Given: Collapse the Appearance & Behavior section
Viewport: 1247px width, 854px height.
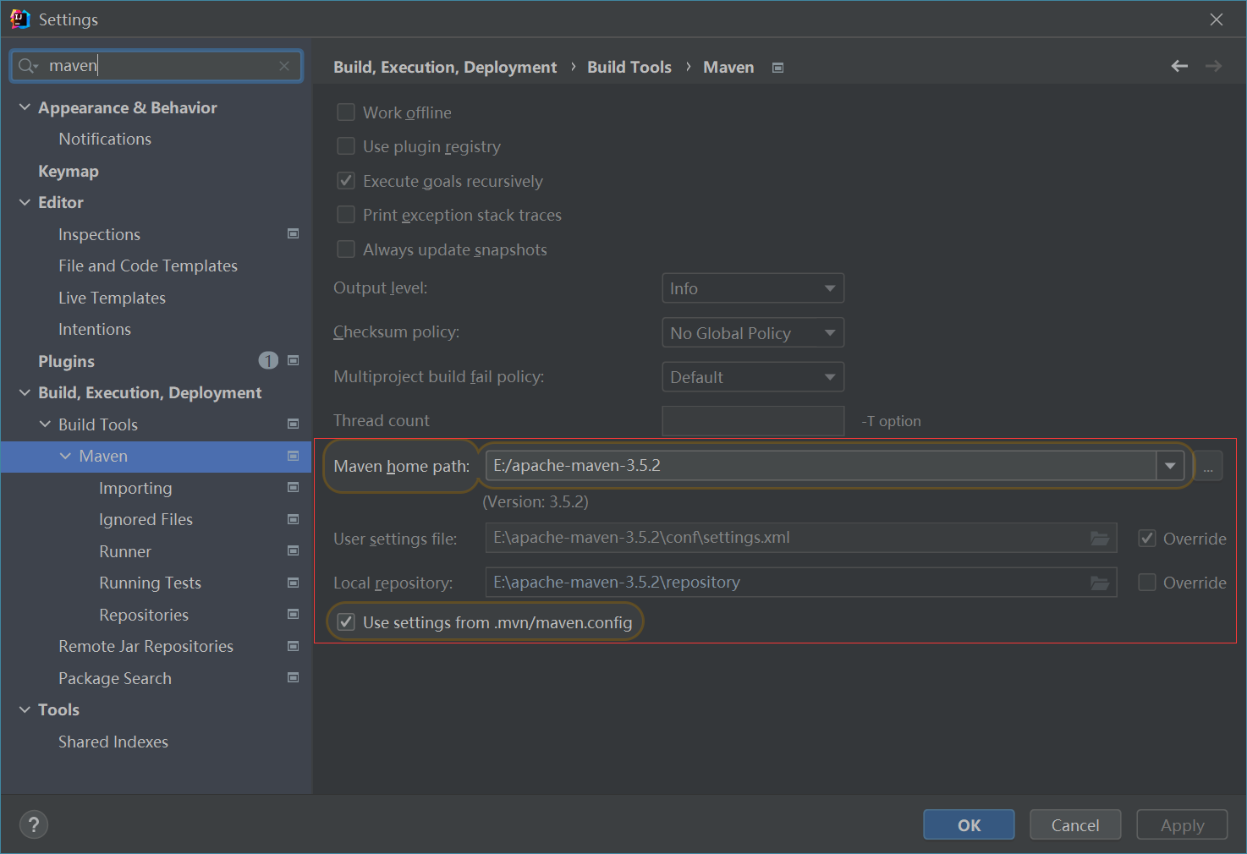Looking at the screenshot, I should click(25, 107).
